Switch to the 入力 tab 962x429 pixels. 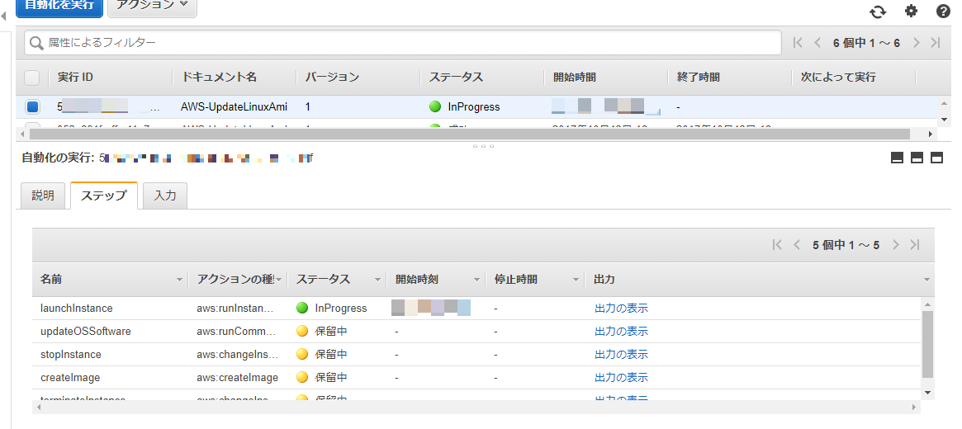pyautogui.click(x=165, y=196)
